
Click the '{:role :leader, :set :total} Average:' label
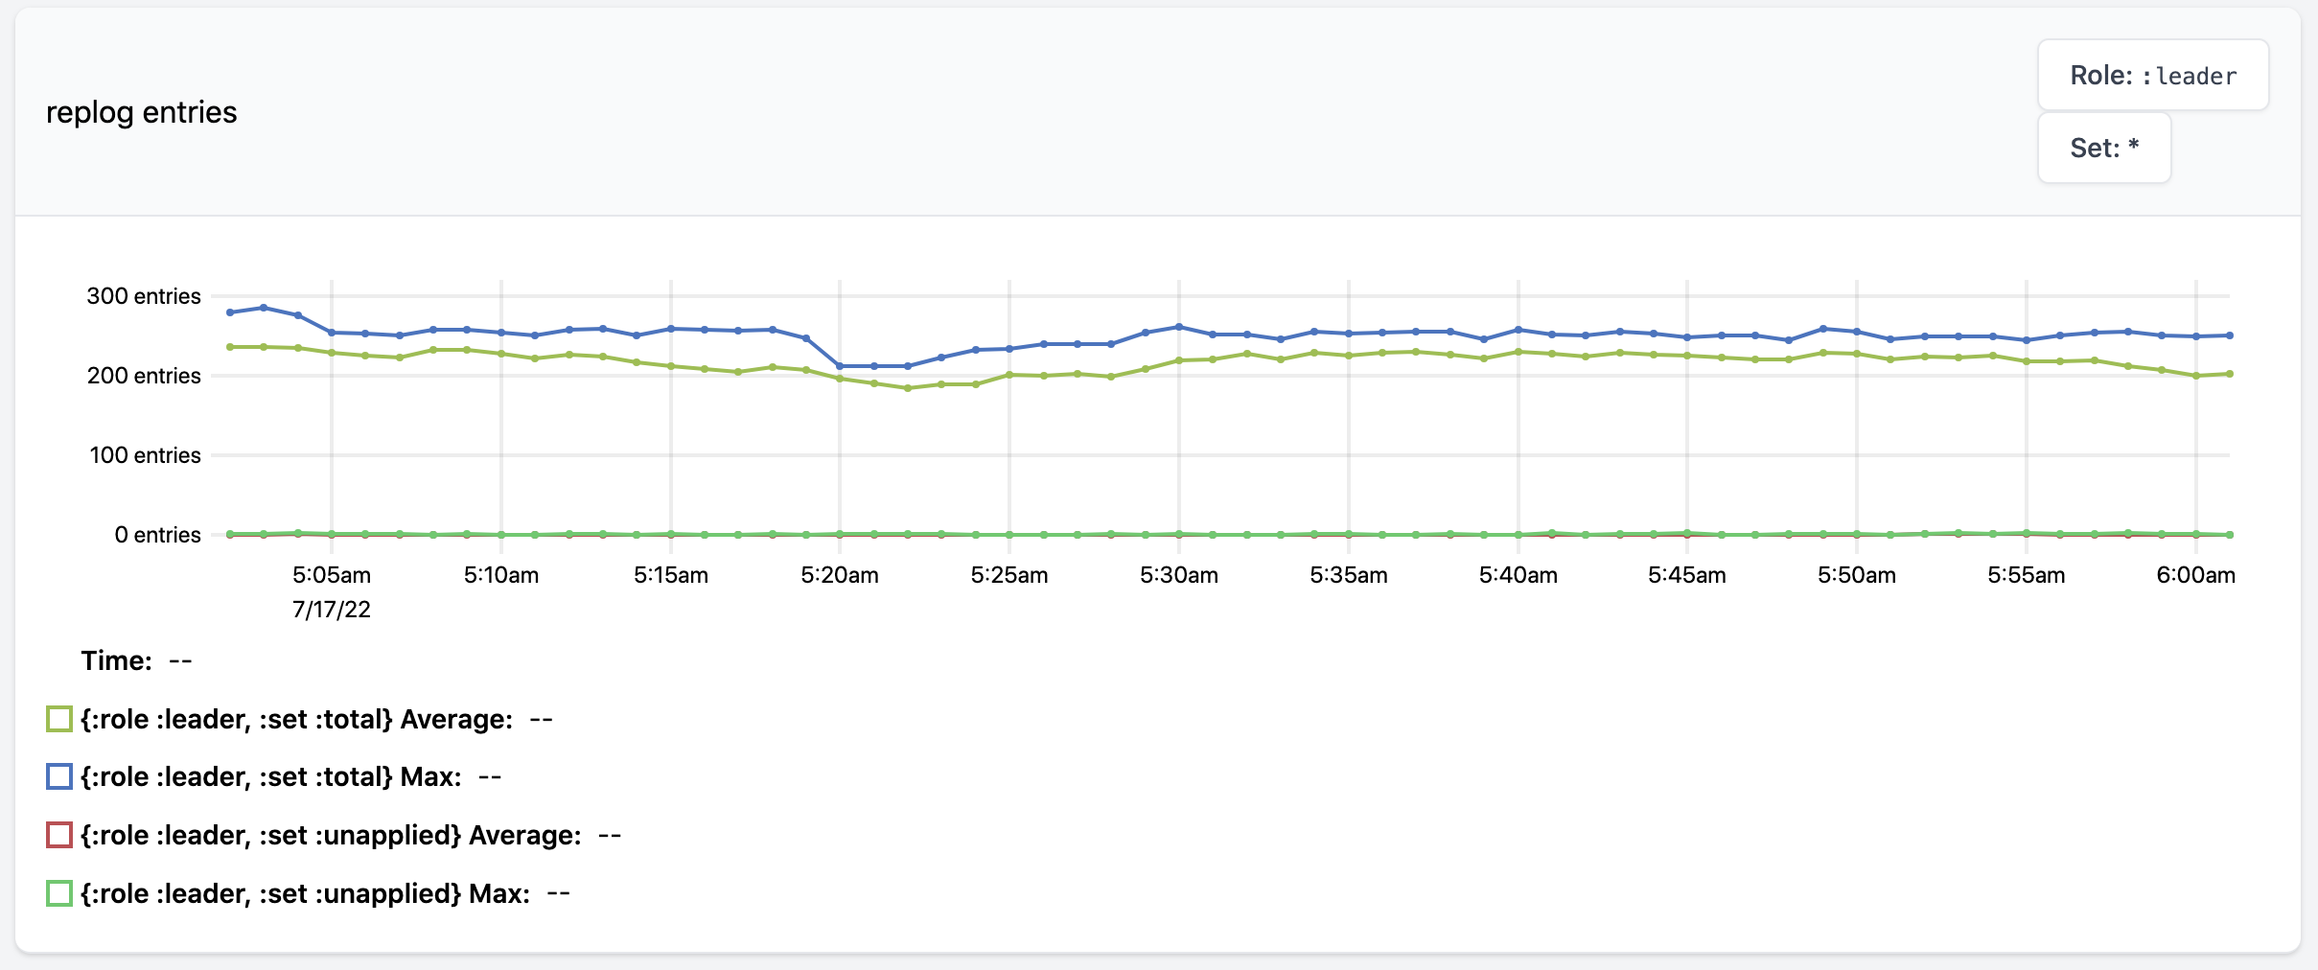click(x=296, y=719)
